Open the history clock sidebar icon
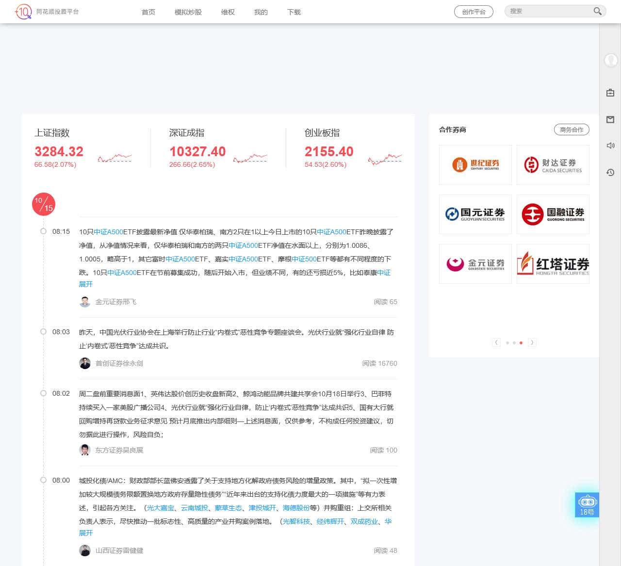 click(610, 172)
